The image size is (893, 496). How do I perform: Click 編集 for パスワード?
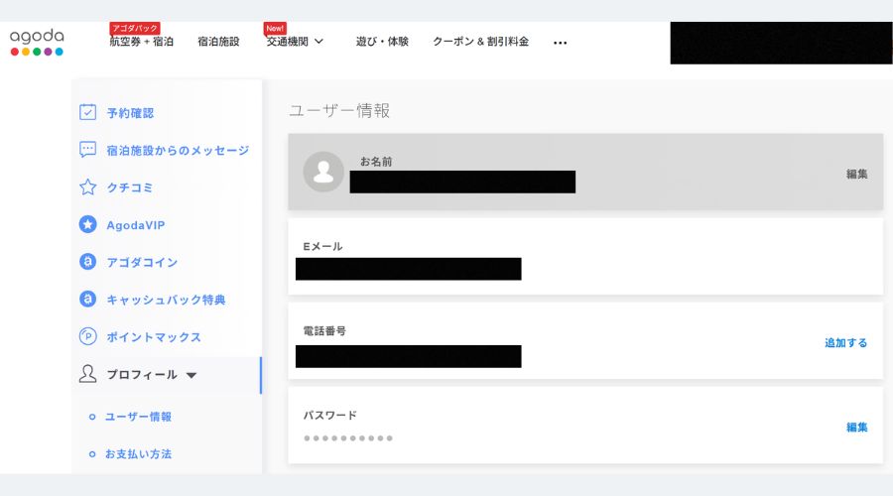pyautogui.click(x=856, y=427)
